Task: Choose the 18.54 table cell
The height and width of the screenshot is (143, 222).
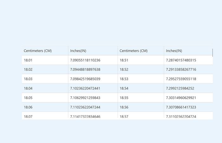Action: pos(141,88)
